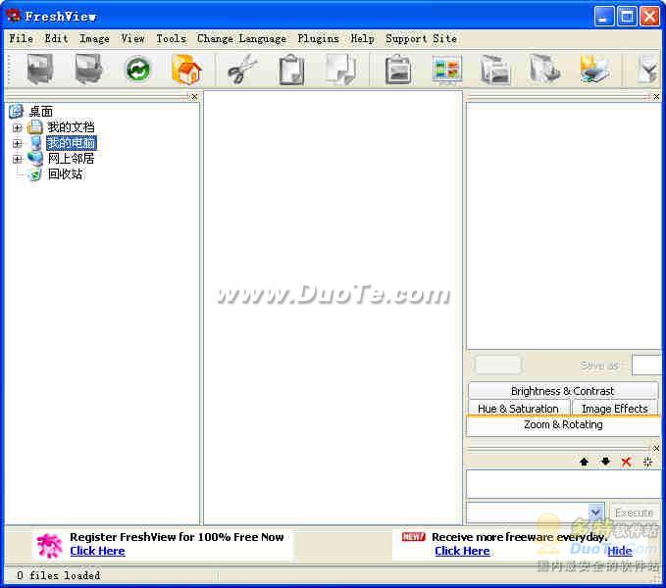666x588 pixels.
Task: Open the actions dropdown arrow near Execute
Action: click(x=596, y=513)
